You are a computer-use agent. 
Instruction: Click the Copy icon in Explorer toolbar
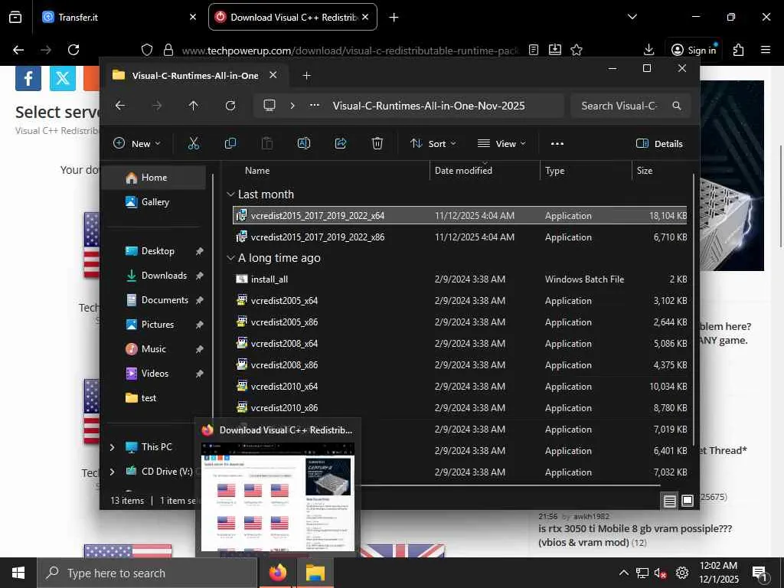230,144
